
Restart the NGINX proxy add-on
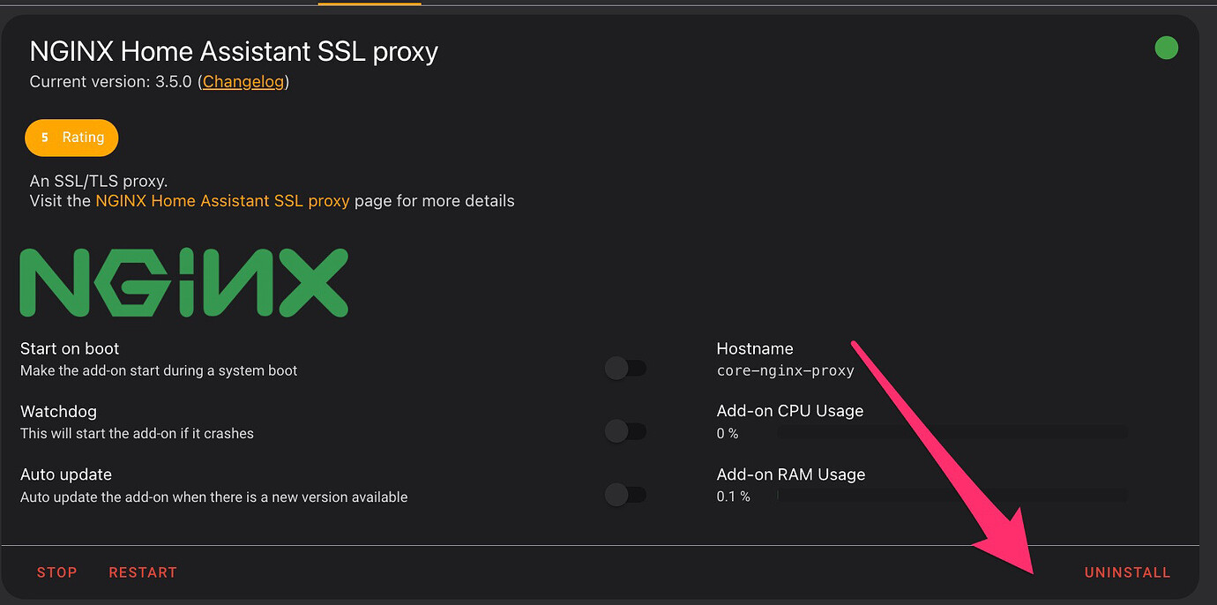(142, 571)
